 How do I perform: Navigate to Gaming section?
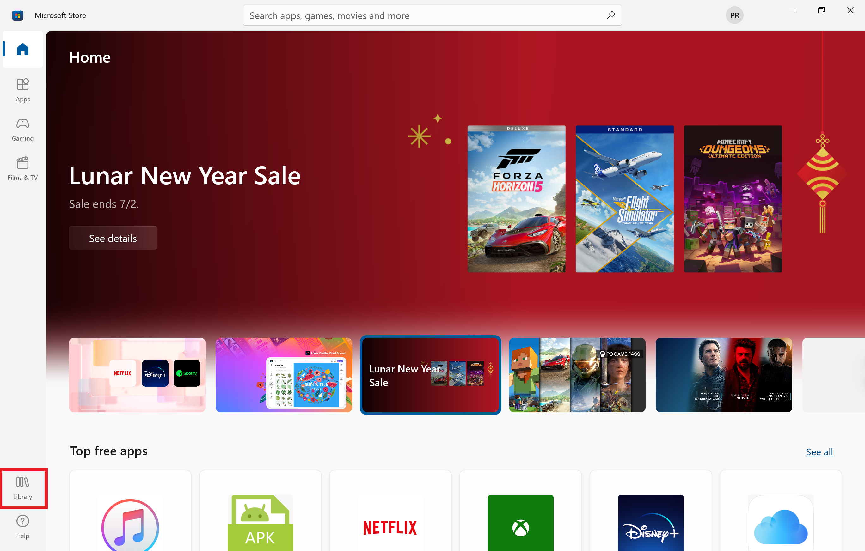[x=23, y=129]
